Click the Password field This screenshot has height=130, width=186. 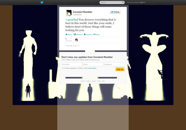click(x=114, y=64)
